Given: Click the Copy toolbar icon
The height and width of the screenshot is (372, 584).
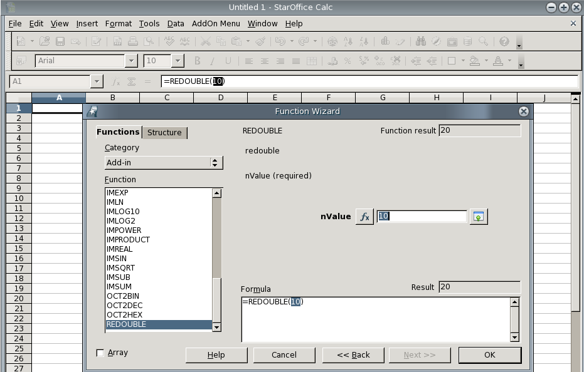Looking at the screenshot, I should [x=221, y=41].
